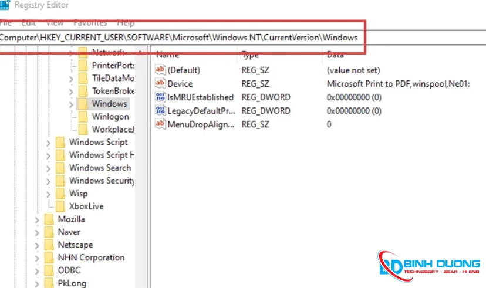The image size is (486, 288).
Task: Select the NHN Corporation key label
Action: point(91,257)
